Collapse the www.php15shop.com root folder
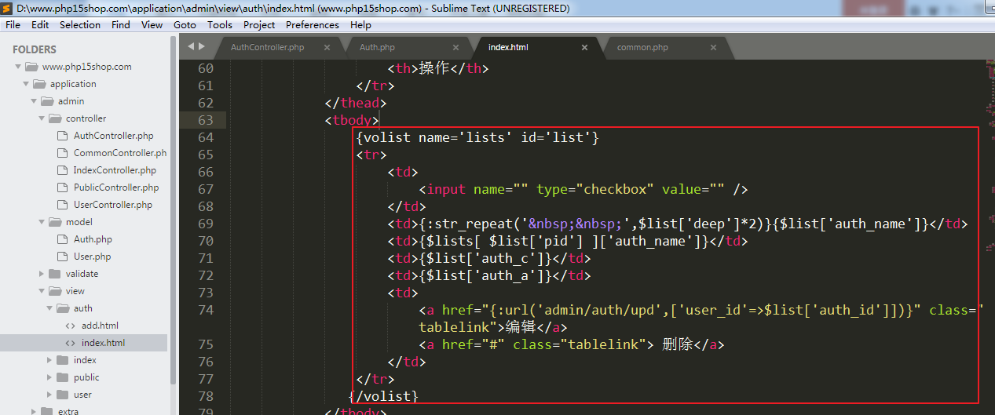 click(x=18, y=67)
